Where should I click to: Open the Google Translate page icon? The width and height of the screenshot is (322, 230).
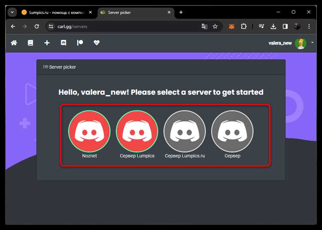pyautogui.click(x=204, y=27)
